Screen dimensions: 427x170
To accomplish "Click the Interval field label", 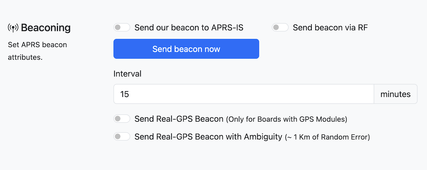I will point(127,74).
